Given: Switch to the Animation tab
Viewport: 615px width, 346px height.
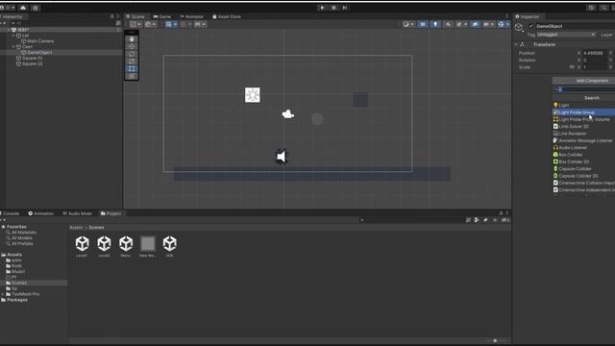Looking at the screenshot, I should pyautogui.click(x=40, y=213).
